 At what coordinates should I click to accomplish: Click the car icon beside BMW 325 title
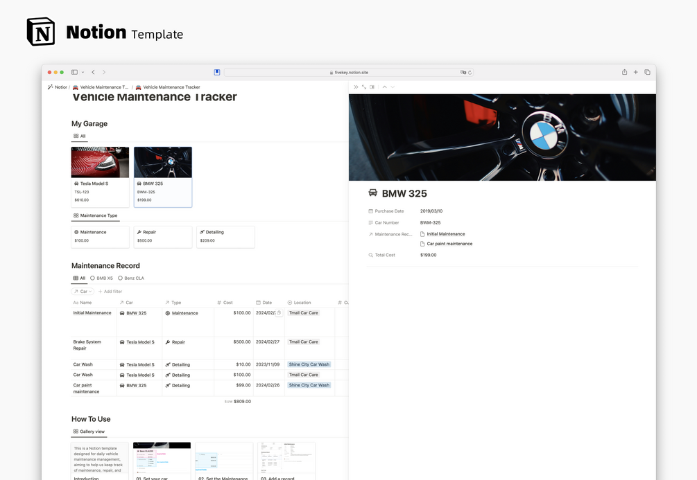click(372, 193)
